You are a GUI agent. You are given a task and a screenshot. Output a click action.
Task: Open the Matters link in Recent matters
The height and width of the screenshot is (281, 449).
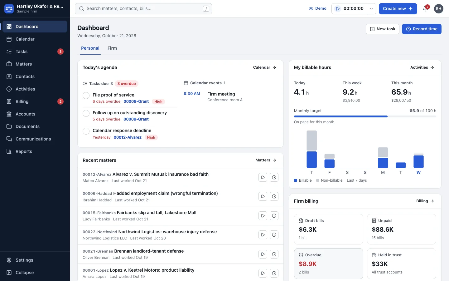pos(266,160)
